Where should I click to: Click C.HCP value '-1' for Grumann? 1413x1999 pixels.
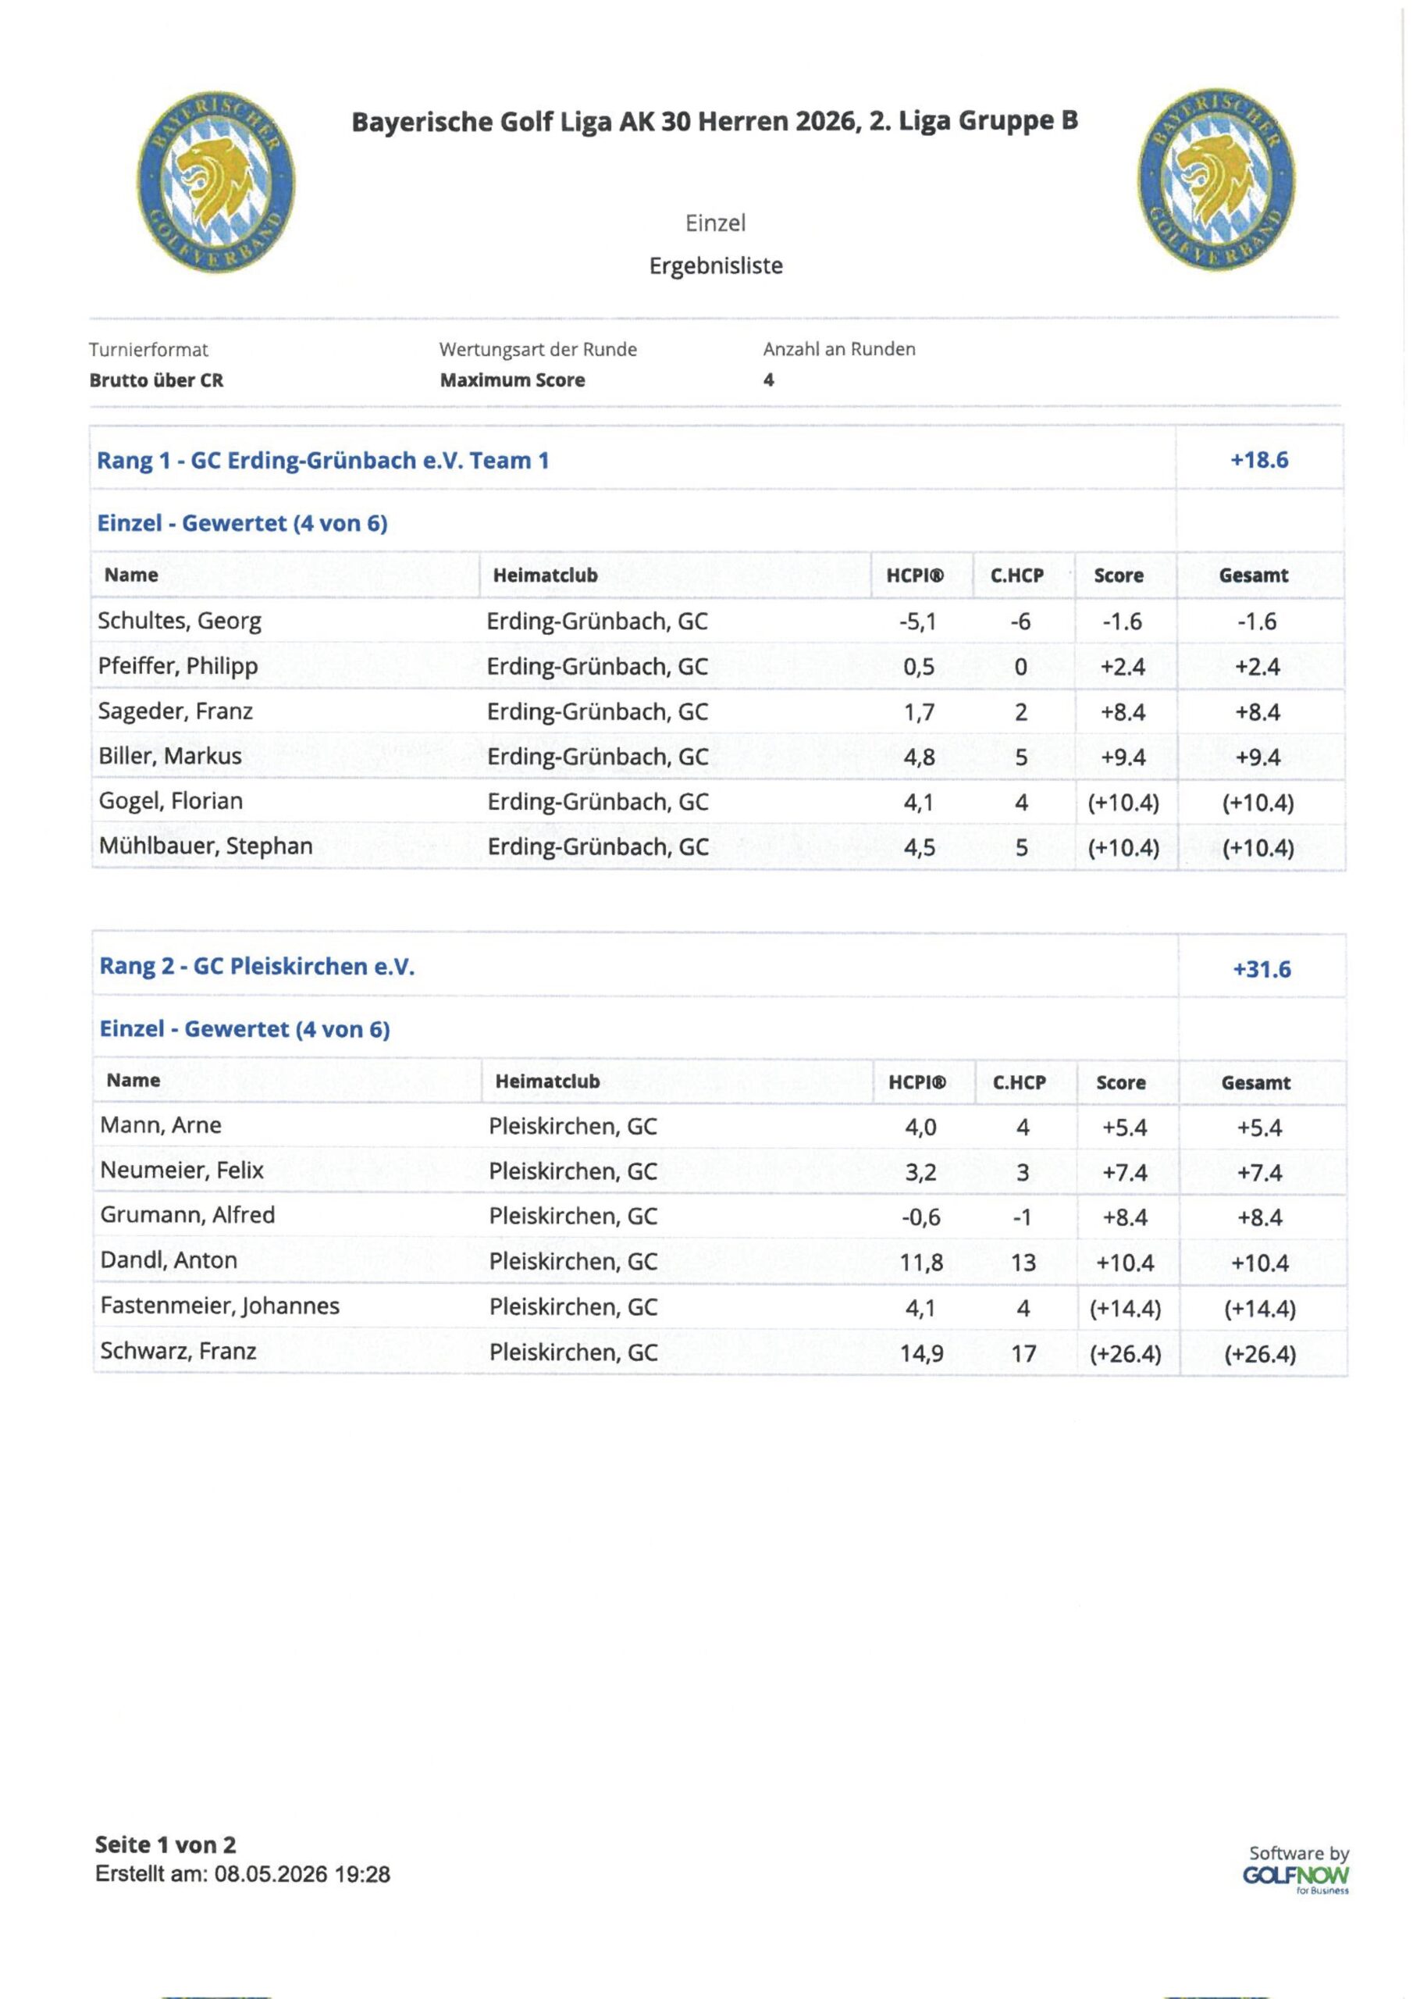1022,1217
